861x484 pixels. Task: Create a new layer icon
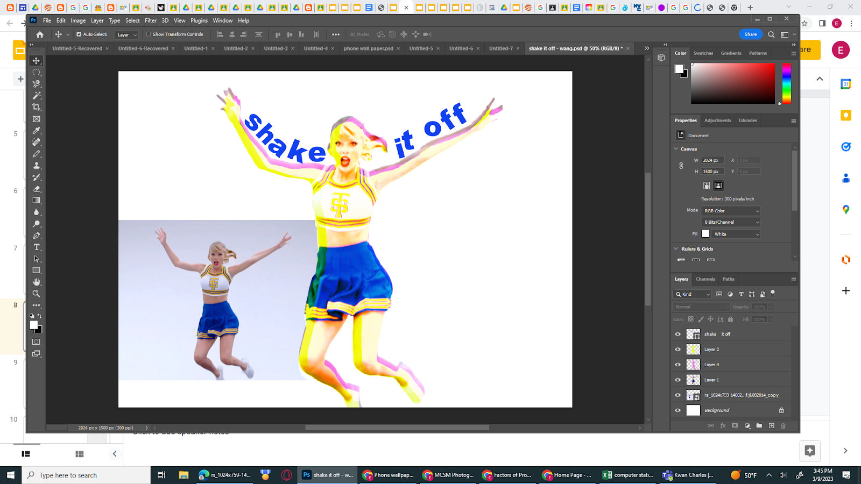[771, 425]
